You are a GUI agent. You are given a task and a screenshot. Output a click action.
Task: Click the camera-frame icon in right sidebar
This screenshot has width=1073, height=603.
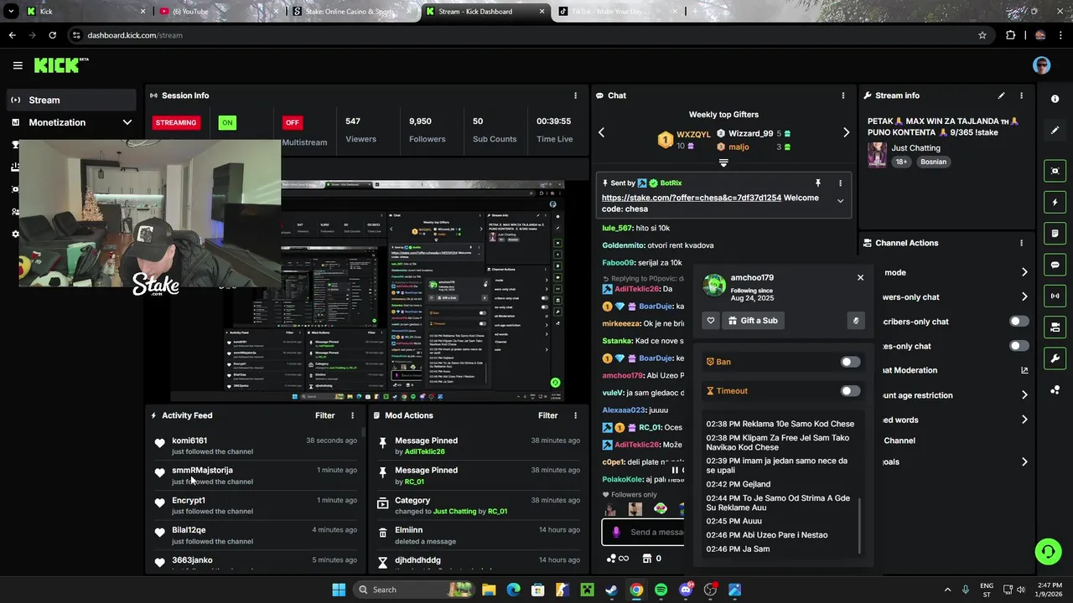click(x=1055, y=171)
